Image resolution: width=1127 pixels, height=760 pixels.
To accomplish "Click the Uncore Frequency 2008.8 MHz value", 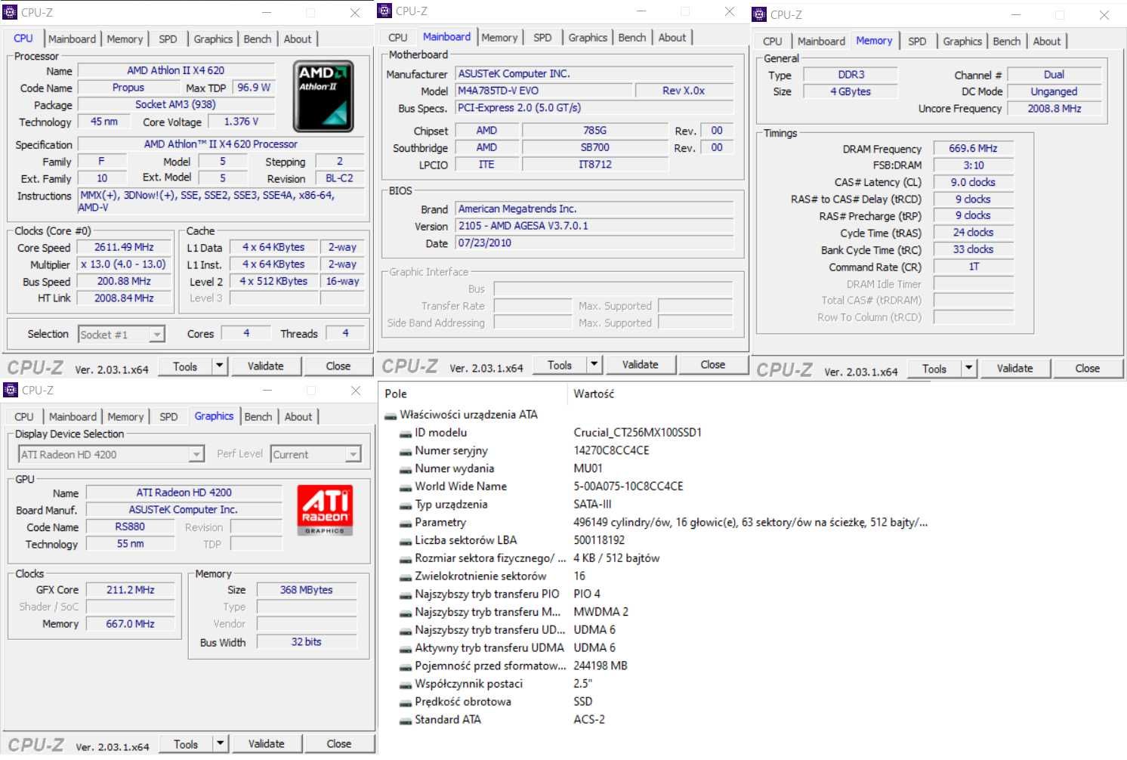I will [x=1054, y=109].
